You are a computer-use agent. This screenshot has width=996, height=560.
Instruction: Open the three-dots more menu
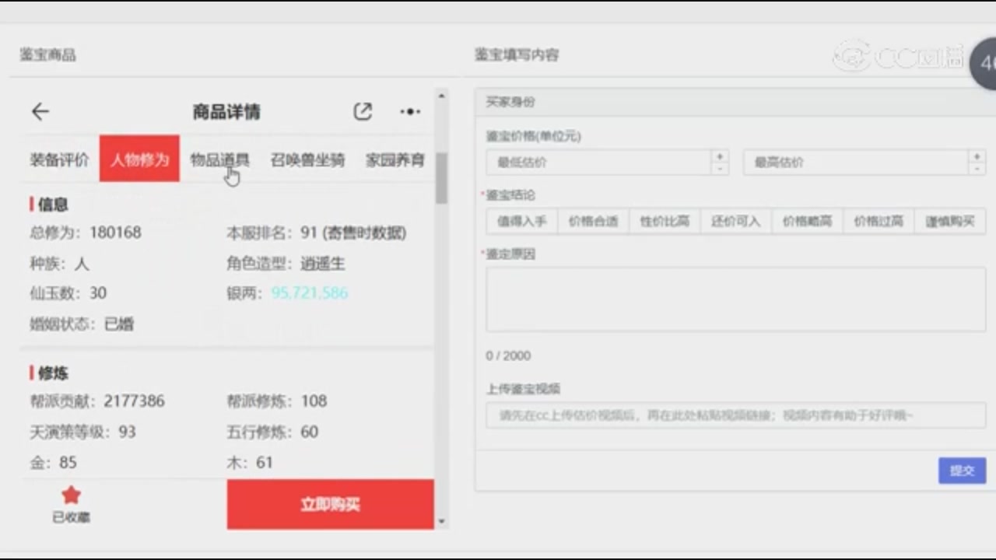410,112
